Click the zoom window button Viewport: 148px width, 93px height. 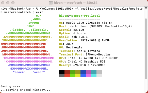click(x=13, y=3)
